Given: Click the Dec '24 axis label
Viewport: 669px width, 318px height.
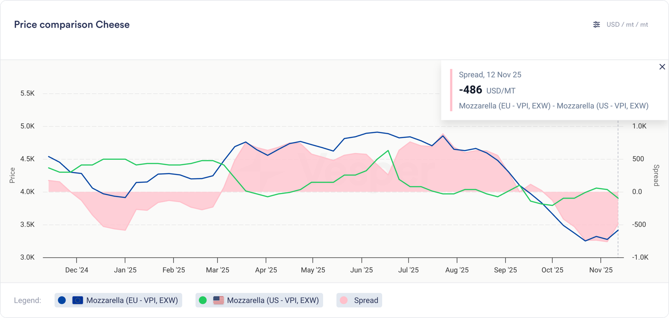Looking at the screenshot, I should click(77, 270).
